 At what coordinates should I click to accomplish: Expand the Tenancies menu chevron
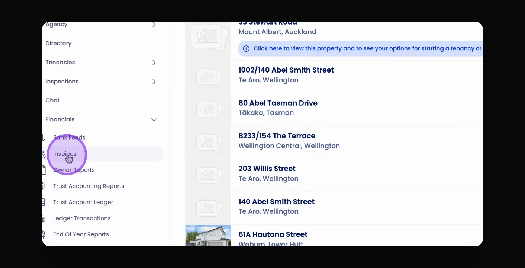(154, 63)
